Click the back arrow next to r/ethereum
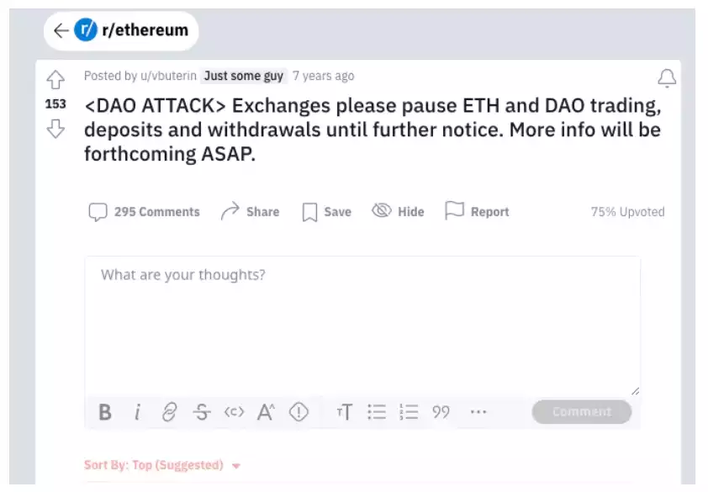The height and width of the screenshot is (492, 708). click(60, 31)
